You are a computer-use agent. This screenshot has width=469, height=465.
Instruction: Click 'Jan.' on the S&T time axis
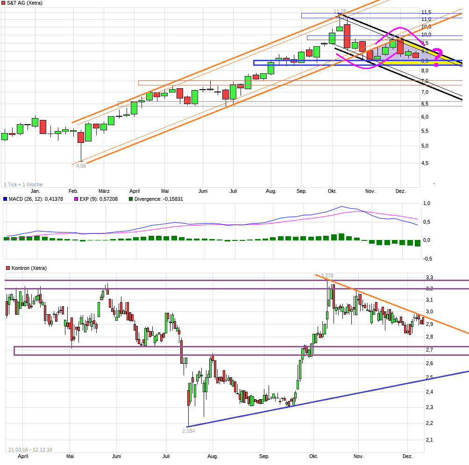[36, 191]
